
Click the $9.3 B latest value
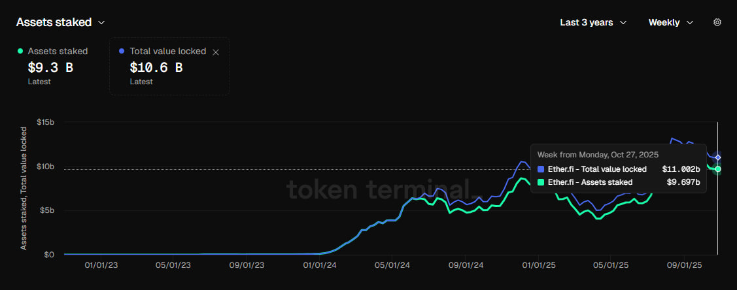tap(50, 67)
